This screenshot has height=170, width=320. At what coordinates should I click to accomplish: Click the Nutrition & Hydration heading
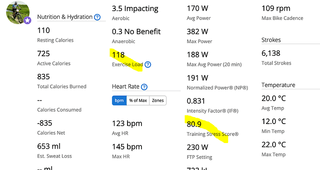64,17
